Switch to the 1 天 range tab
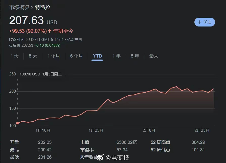This screenshot has height=163, width=226. click(x=15, y=56)
